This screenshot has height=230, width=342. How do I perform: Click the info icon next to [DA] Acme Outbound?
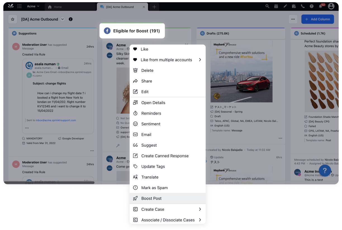tap(70, 19)
